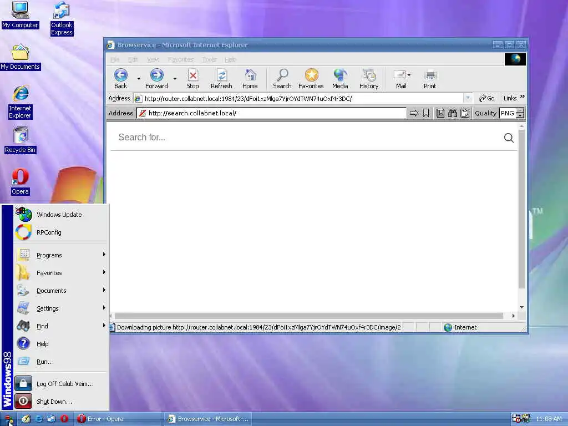Viewport: 568px width, 426px height.
Task: Launch Internet Explorer from quick launch
Action: (38, 419)
